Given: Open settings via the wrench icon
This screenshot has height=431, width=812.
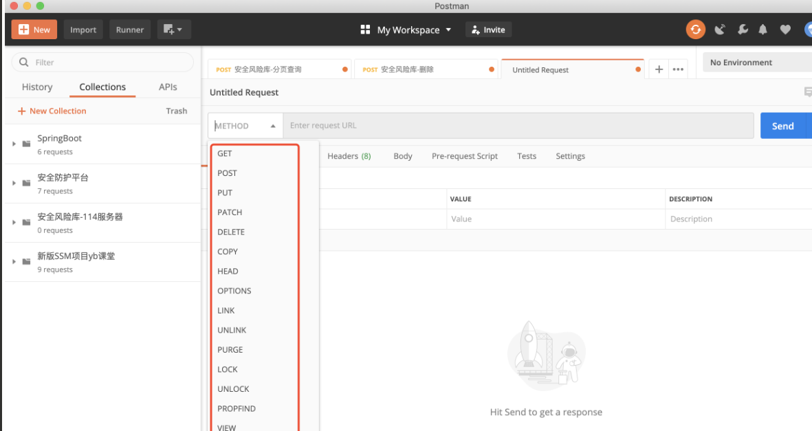Looking at the screenshot, I should pyautogui.click(x=743, y=30).
